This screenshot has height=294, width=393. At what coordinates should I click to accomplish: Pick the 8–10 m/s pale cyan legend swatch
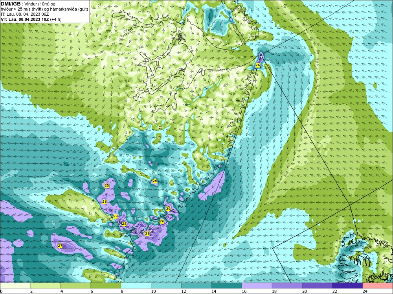[136, 285]
